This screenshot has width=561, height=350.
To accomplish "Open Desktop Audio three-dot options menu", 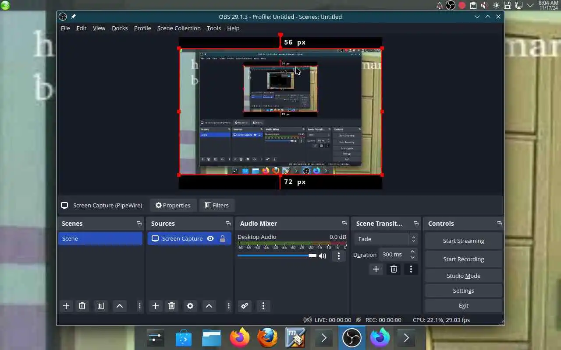I will coord(338,256).
